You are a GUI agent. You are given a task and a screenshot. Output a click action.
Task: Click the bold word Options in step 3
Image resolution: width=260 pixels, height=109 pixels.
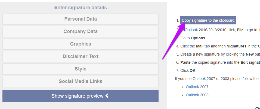coord(198,38)
